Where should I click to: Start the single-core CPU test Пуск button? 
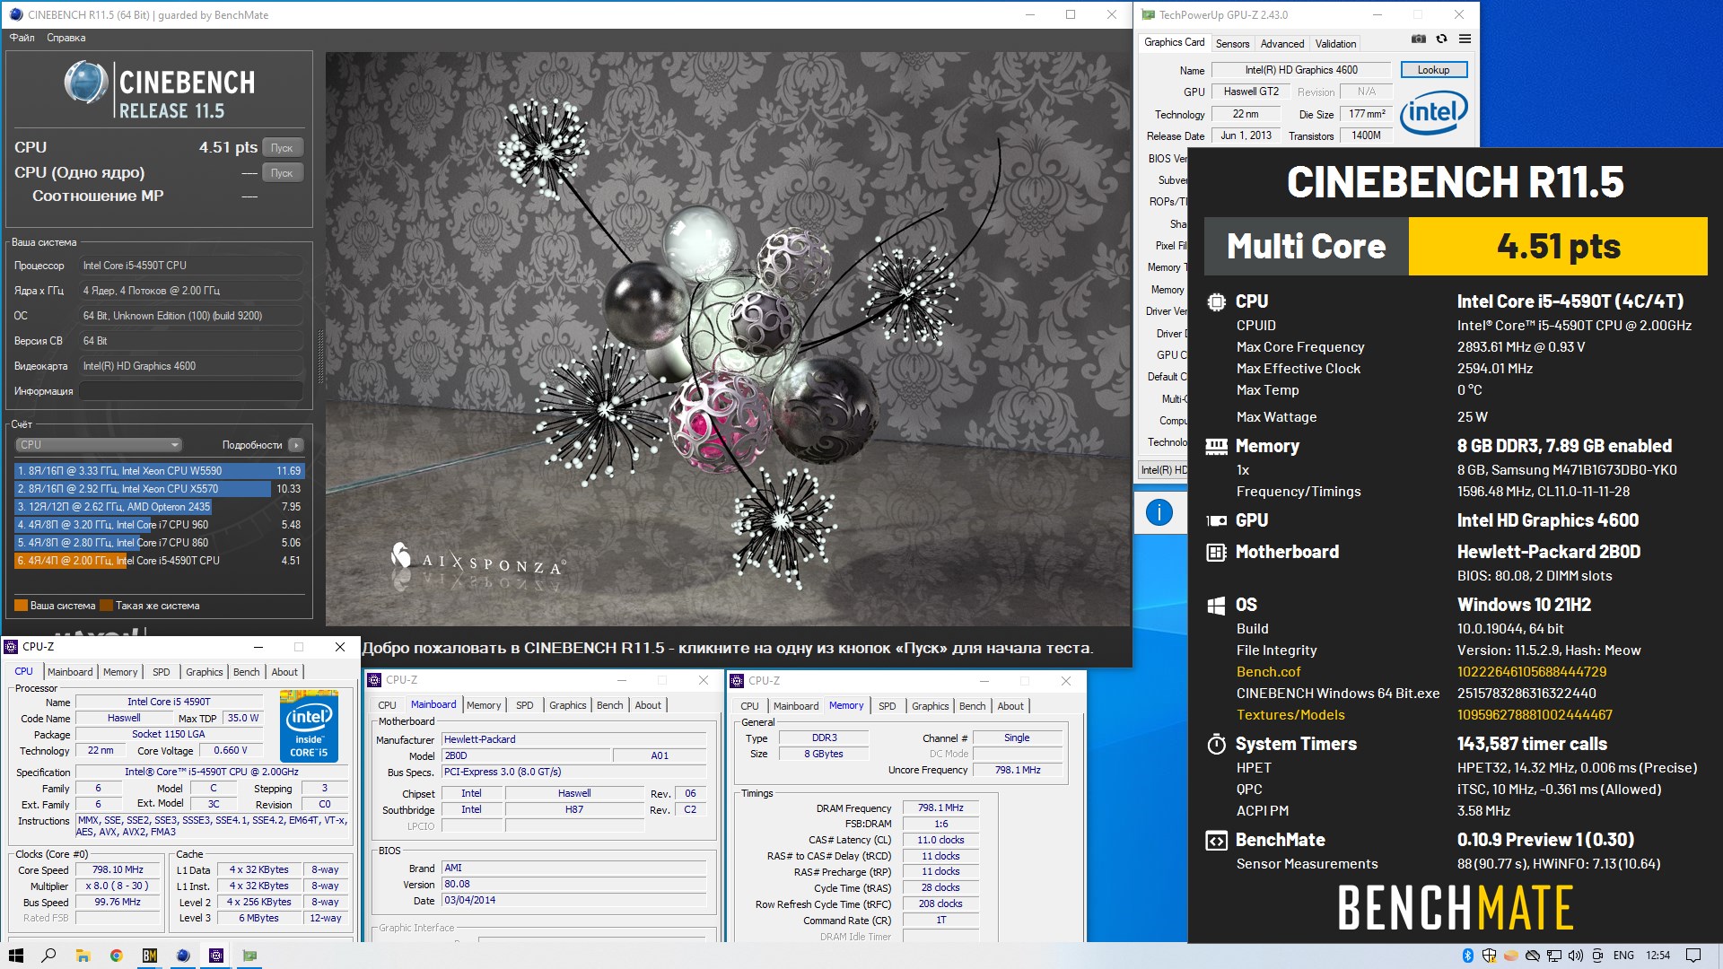[282, 172]
